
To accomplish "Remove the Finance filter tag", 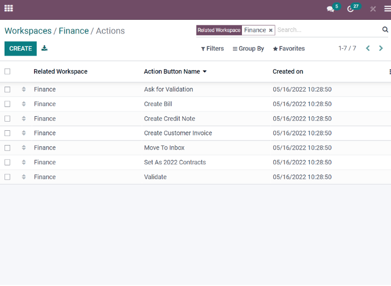I will (x=270, y=31).
